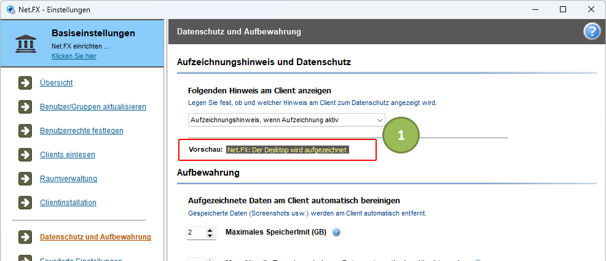Viewport: 606px width, 261px height.
Task: Click the 'Maximales Speicherlimit (GB)' label
Action: coord(276,232)
